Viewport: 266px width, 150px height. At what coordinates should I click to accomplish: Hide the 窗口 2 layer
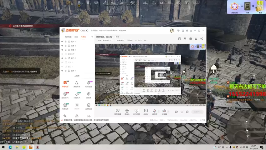[62, 58]
